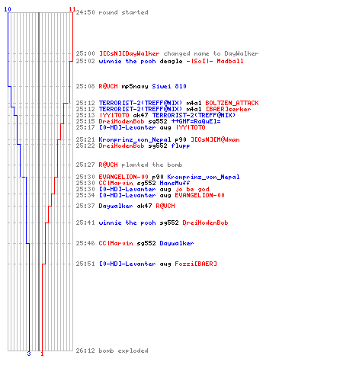Select Kronprinz_von_Nepal killer name at 25:21
This screenshot has width=343, height=381.
click(x=135, y=139)
